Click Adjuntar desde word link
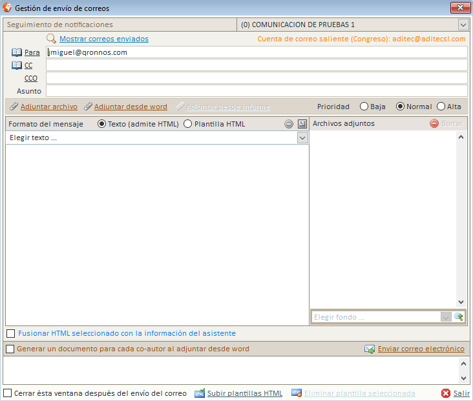Screen dimensions: 473x401 point(131,107)
